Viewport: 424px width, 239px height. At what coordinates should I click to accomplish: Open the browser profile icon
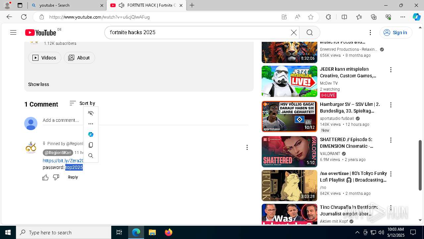tap(7, 5)
